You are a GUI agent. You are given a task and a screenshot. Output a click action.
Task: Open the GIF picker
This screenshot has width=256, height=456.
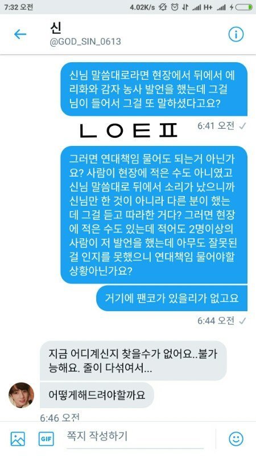click(x=46, y=439)
